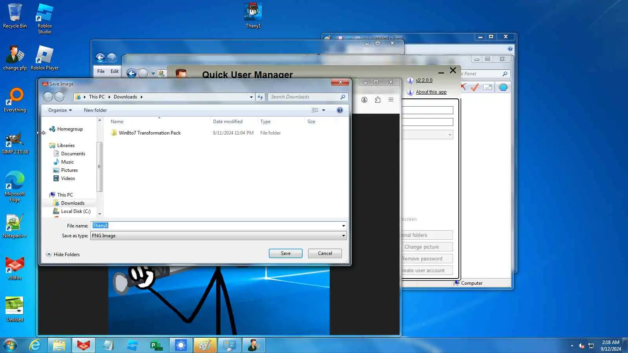Open the Organize dropdown menu
The image size is (628, 353).
pos(60,110)
